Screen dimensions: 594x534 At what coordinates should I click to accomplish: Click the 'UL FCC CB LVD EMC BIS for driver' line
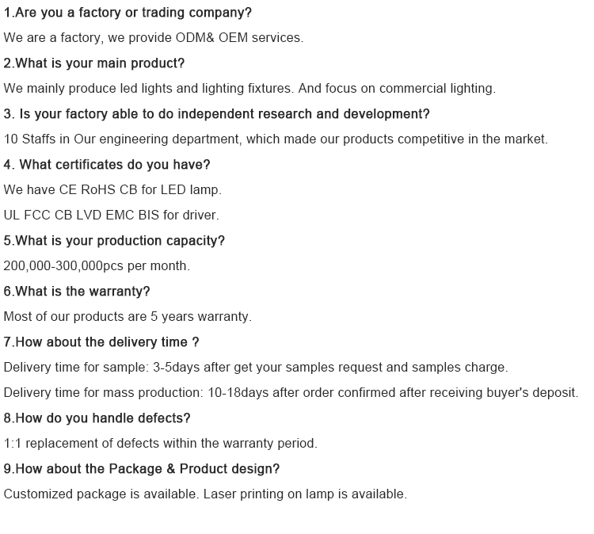tap(112, 215)
